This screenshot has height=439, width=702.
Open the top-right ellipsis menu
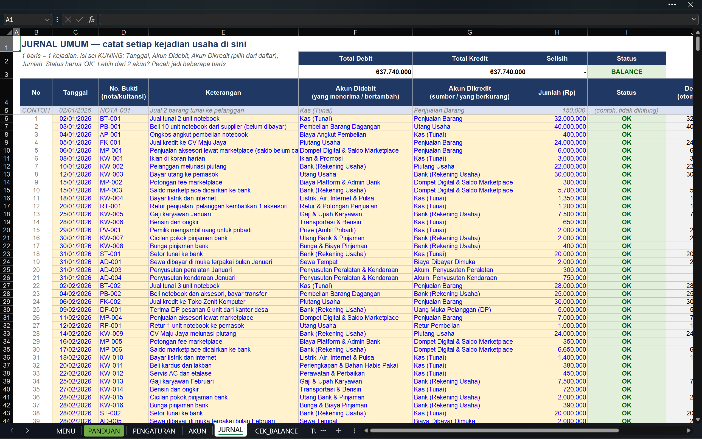(x=672, y=4)
